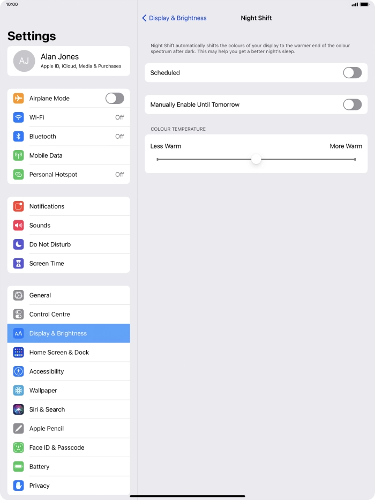375x500 pixels.
Task: Open the Battery settings entry
Action: pos(69,467)
